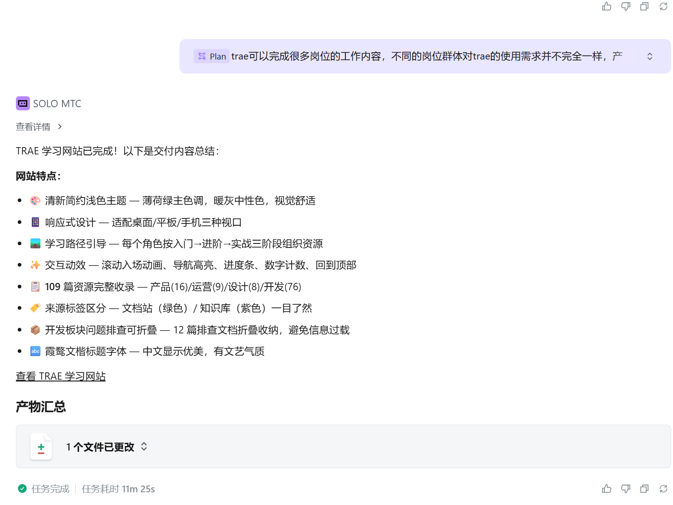Screen dimensions: 673x505
Task: Regenerate the bottom response via refresh icon
Action: (663, 489)
